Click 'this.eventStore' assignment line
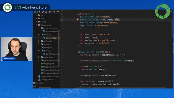Viewport: 174px width, 98px height. (x=95, y=35)
